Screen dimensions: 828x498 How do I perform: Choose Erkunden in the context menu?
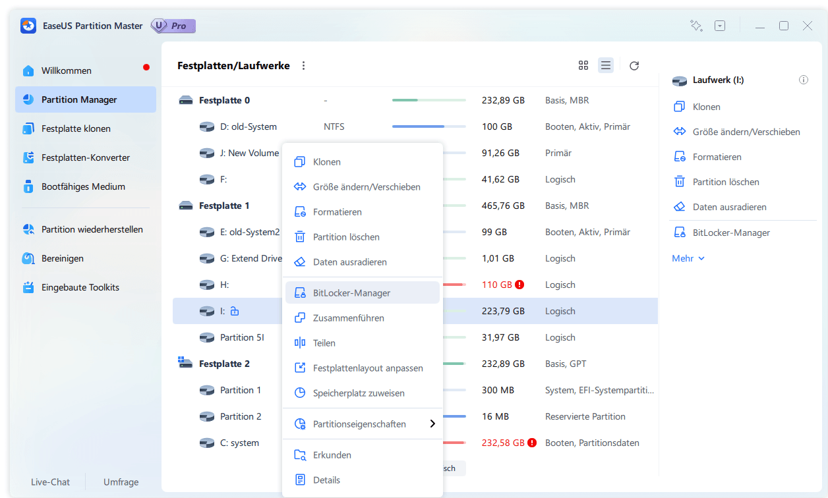pyautogui.click(x=363, y=455)
